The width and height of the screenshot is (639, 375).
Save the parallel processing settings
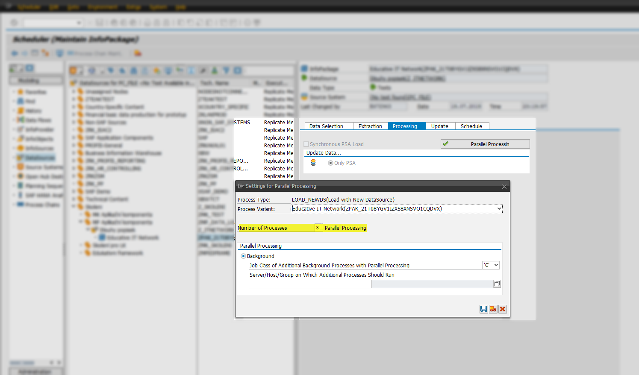pos(483,309)
